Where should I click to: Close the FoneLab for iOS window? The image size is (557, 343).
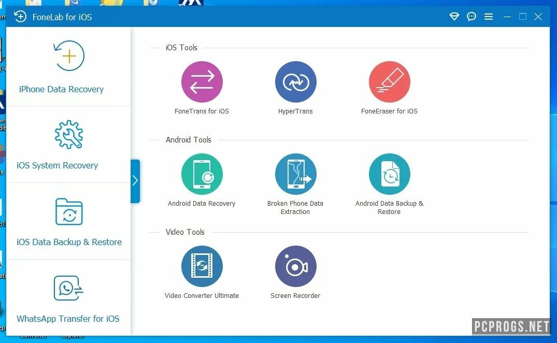[538, 17]
